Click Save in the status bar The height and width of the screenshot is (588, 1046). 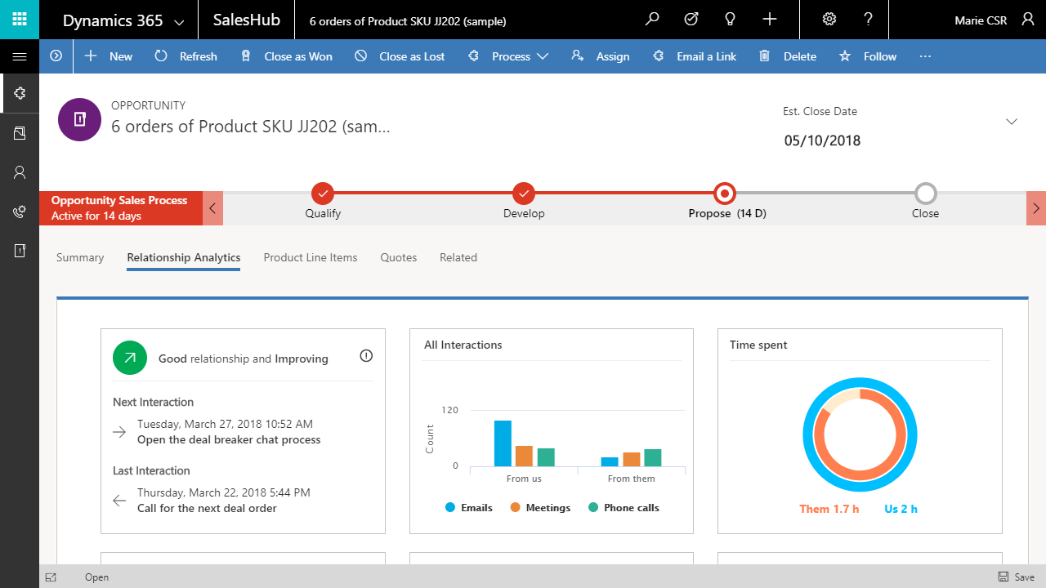pos(1016,577)
